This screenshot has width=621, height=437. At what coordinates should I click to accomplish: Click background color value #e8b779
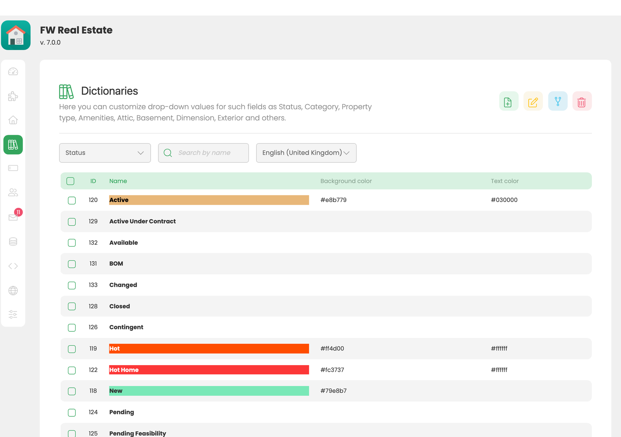tap(333, 200)
